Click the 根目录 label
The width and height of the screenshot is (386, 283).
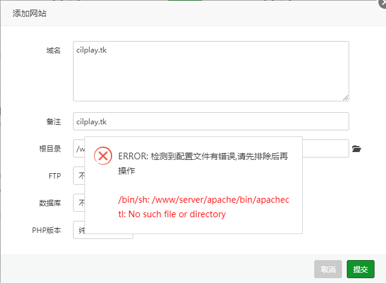[x=50, y=149]
